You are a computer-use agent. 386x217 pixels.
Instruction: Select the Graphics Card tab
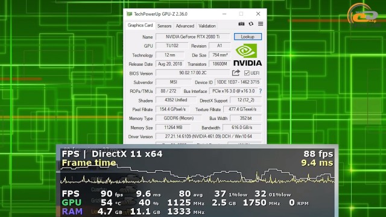click(140, 25)
